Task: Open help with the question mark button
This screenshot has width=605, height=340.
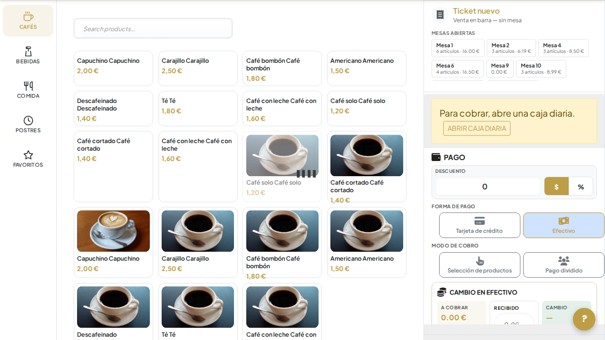Action: tap(584, 319)
